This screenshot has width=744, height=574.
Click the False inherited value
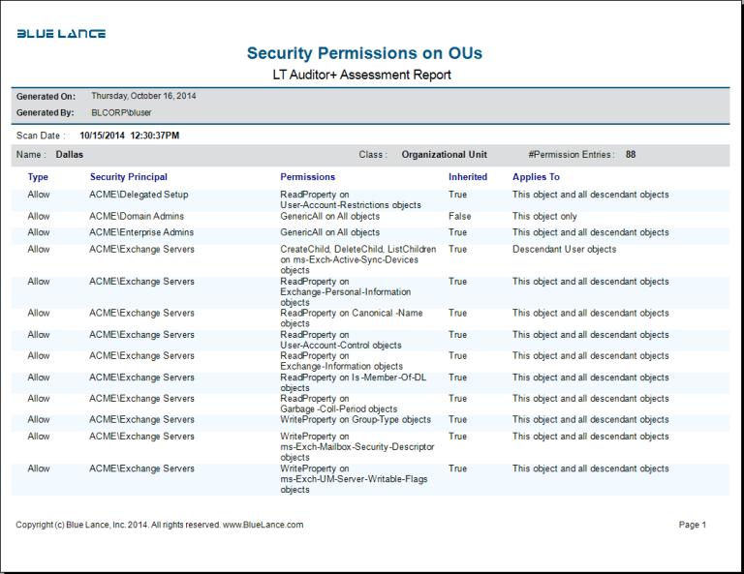coord(459,217)
